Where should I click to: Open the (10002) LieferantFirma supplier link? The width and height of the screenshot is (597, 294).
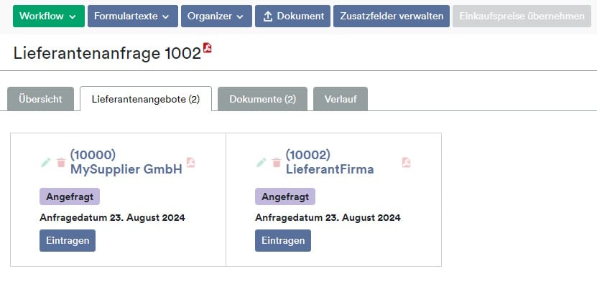pyautogui.click(x=330, y=162)
